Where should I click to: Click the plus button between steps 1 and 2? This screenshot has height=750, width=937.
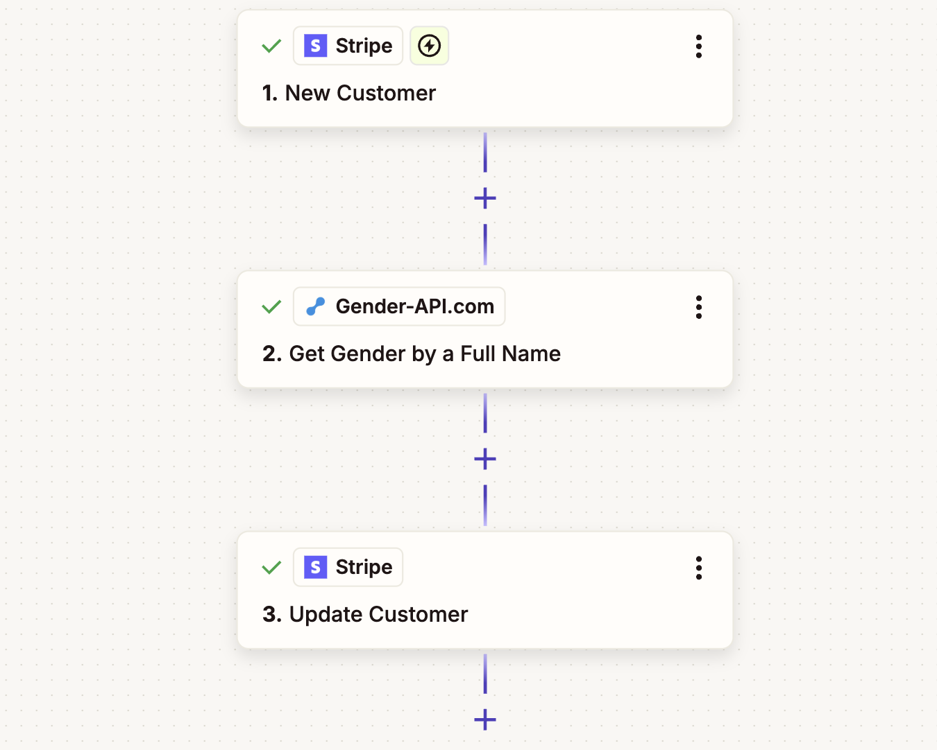[x=484, y=198]
